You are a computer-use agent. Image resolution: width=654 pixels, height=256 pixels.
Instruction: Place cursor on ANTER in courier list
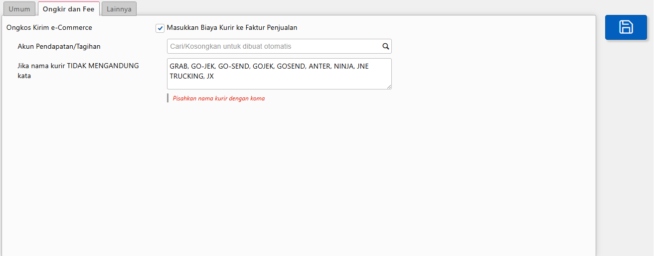point(319,66)
